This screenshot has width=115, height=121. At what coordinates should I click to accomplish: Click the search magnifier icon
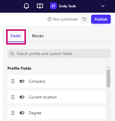click(x=12, y=54)
